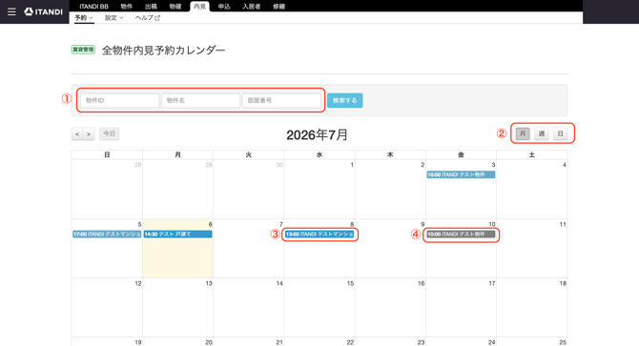Screen dimensions: 639x346
Task: Go to next month with > button
Action: tap(89, 134)
